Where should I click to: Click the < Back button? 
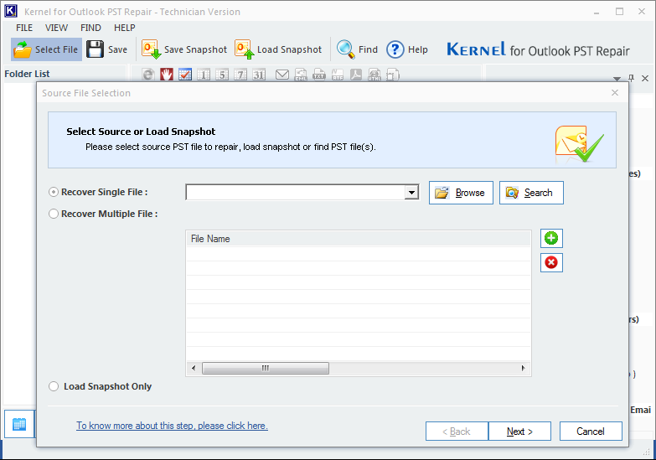point(457,432)
